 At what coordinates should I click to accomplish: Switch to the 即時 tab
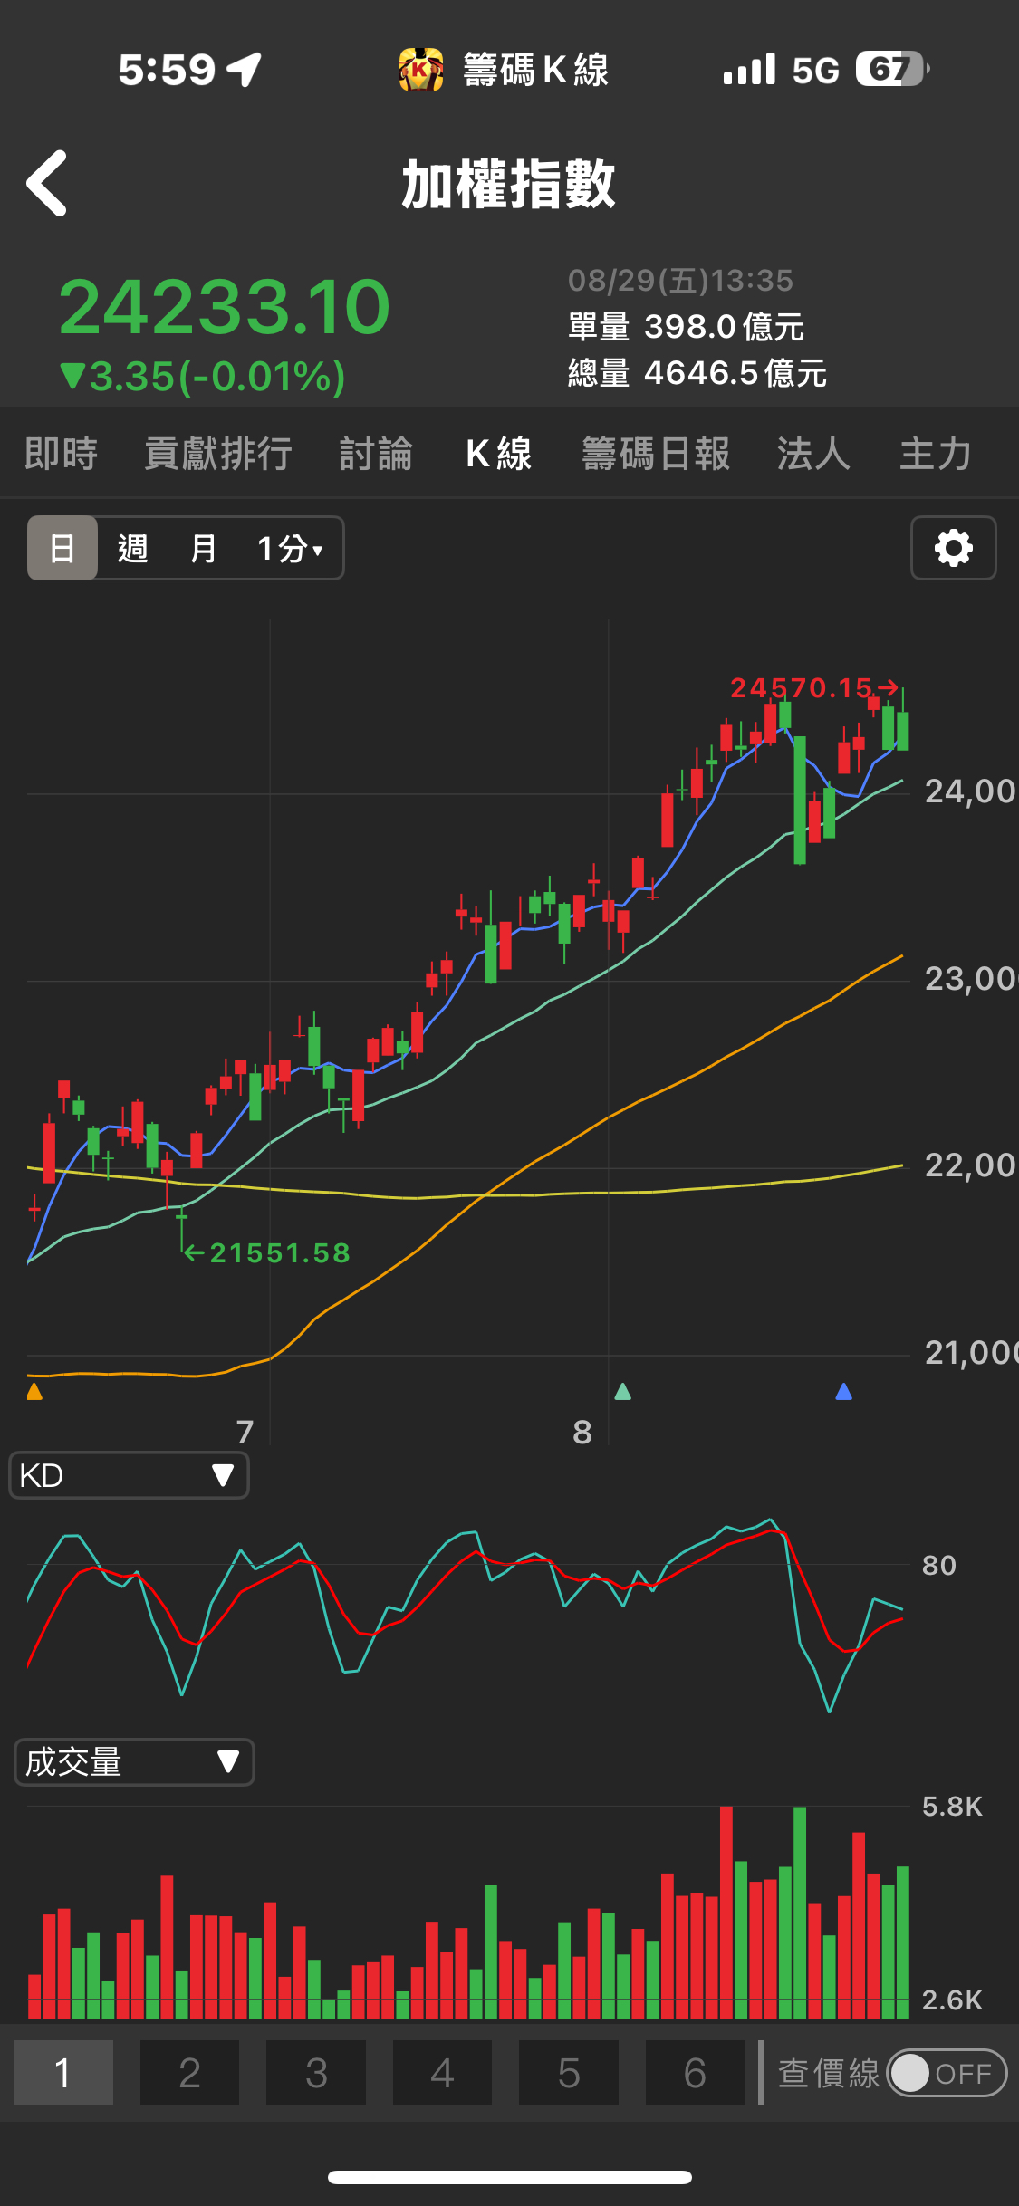[61, 454]
